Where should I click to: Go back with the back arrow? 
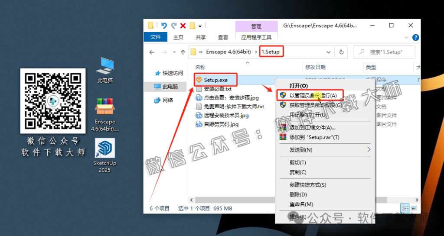point(152,52)
